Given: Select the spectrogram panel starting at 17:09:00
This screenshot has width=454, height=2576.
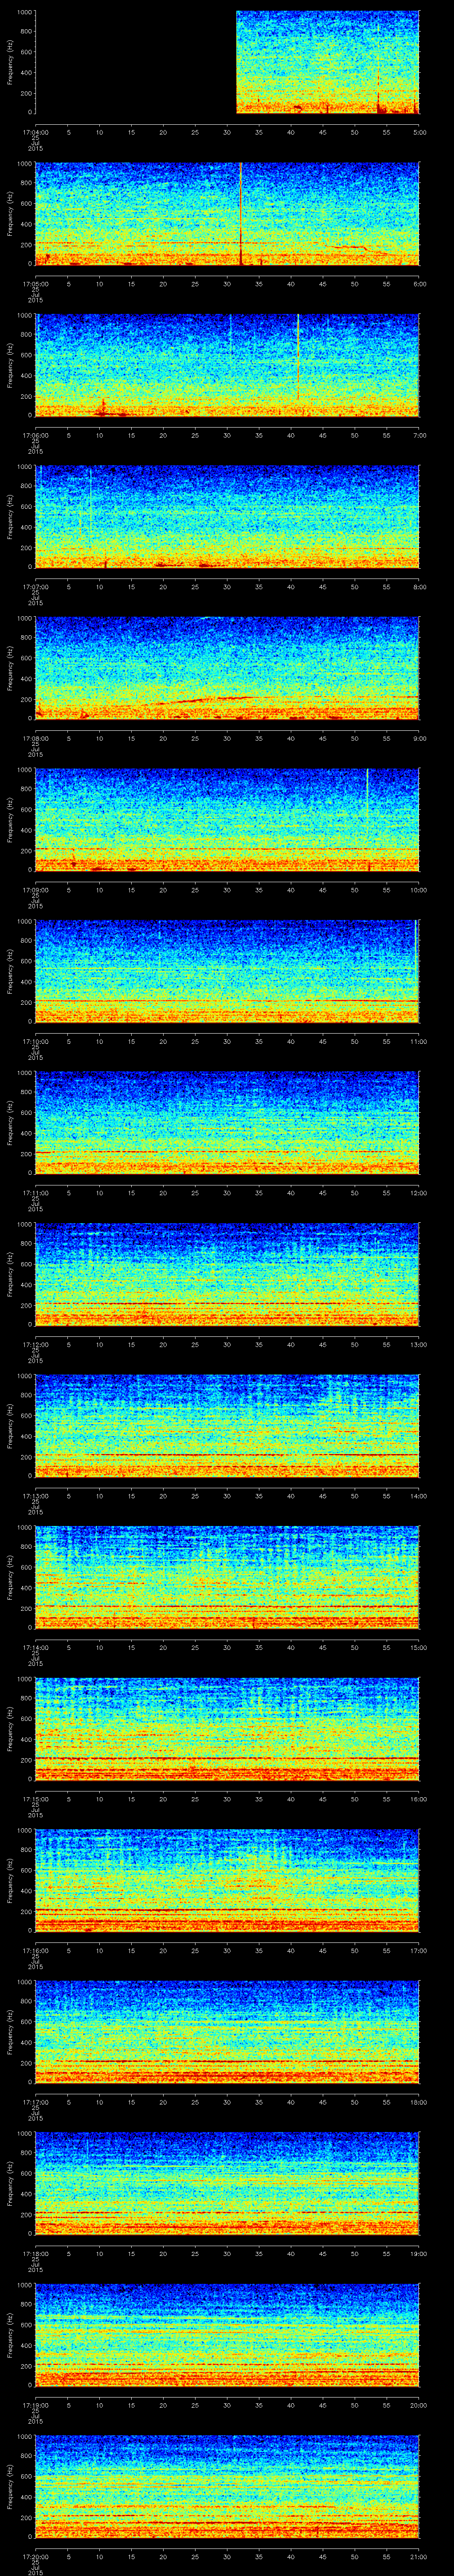Looking at the screenshot, I should [x=227, y=820].
